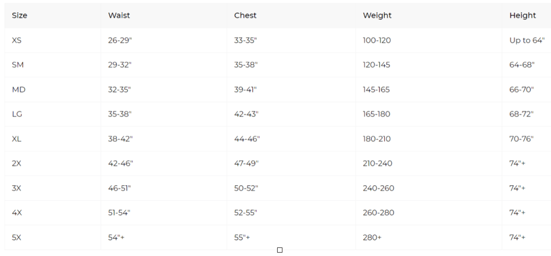Click the Size column header

[x=19, y=16]
